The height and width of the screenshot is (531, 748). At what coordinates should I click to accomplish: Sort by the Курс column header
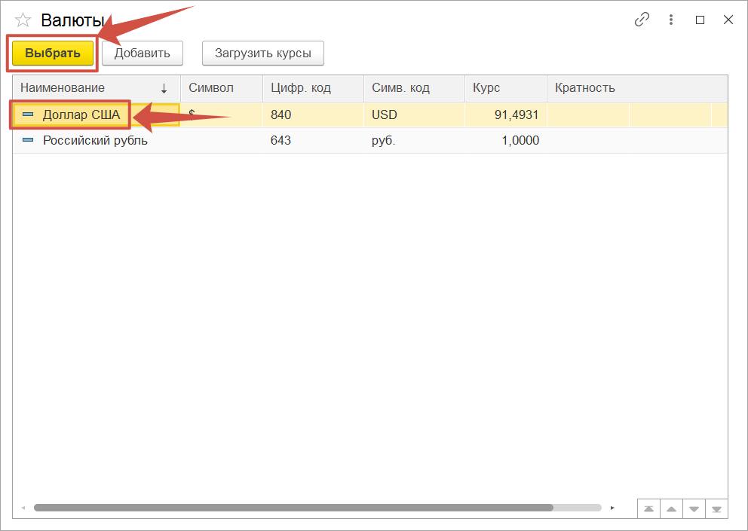(x=486, y=88)
